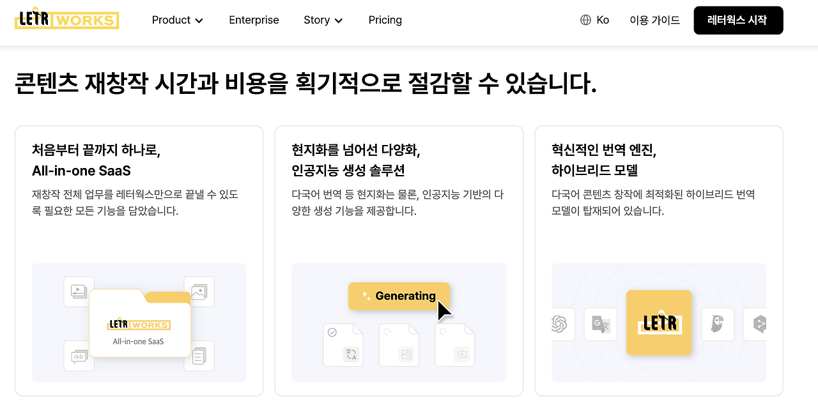
Task: Click the LETRWORKS logo in the header
Action: pyautogui.click(x=66, y=20)
